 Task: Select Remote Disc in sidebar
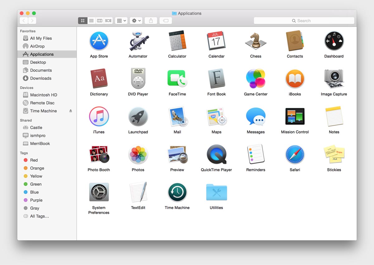[47, 103]
